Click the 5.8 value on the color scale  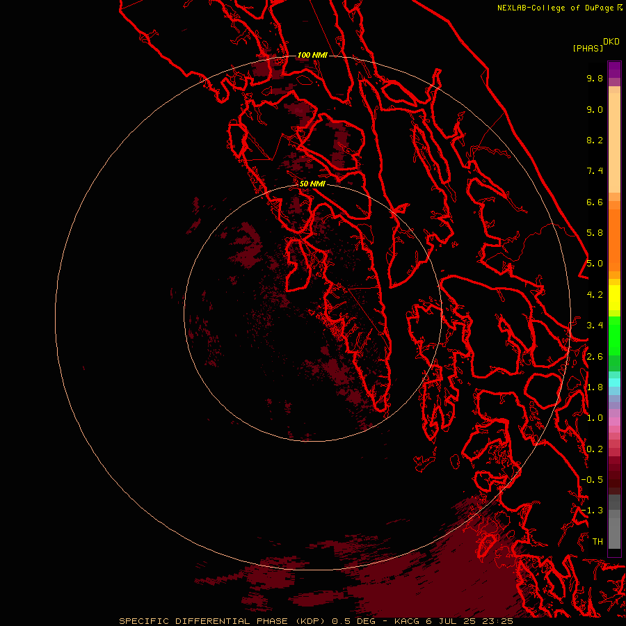pos(595,233)
